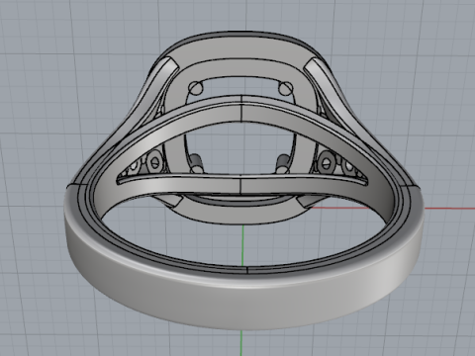This screenshot has width=475, height=356.
Task: Click the upper-left round prong hole
Action: (x=196, y=88)
